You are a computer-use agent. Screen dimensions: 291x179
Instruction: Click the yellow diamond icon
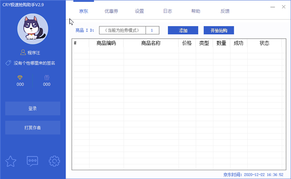(20, 77)
